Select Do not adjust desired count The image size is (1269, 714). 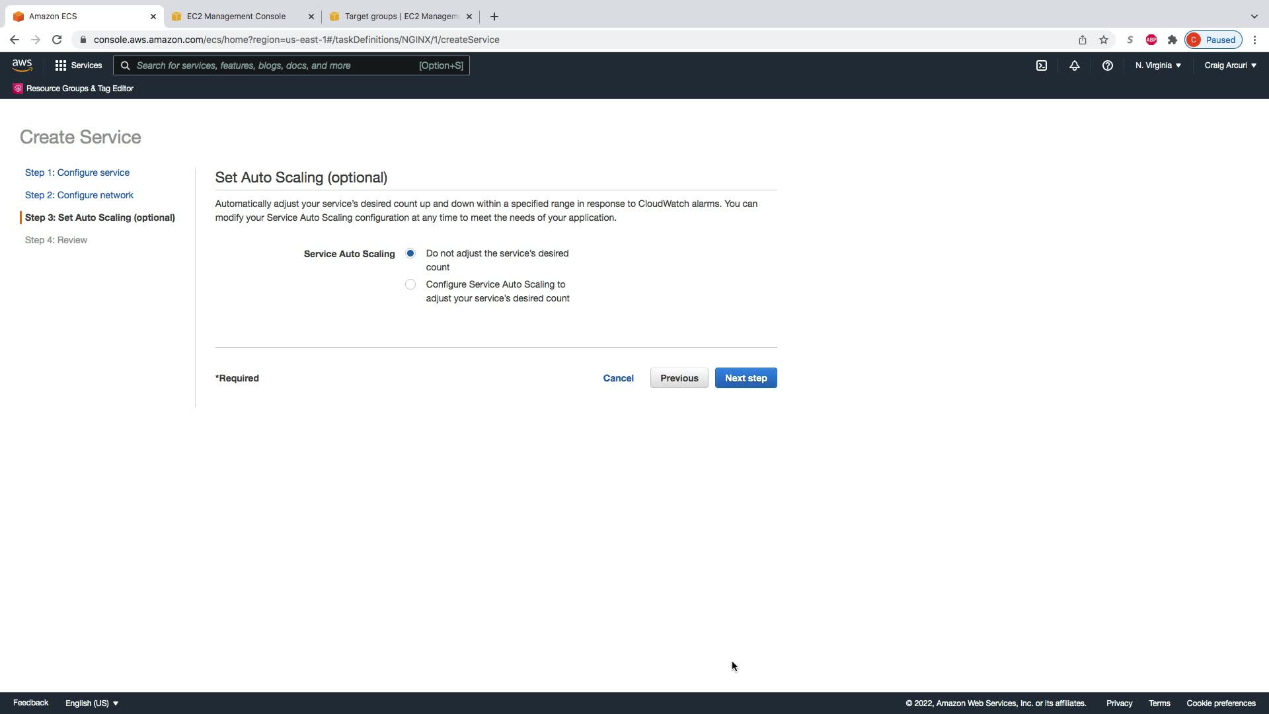pos(410,253)
